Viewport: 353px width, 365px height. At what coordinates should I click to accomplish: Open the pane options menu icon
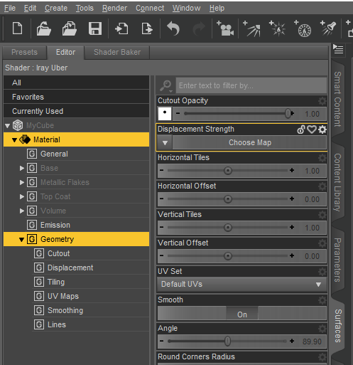338,49
